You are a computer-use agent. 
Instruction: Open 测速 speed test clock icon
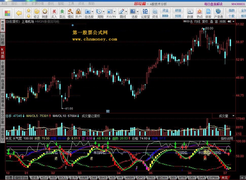pyautogui.click(x=45, y=13)
